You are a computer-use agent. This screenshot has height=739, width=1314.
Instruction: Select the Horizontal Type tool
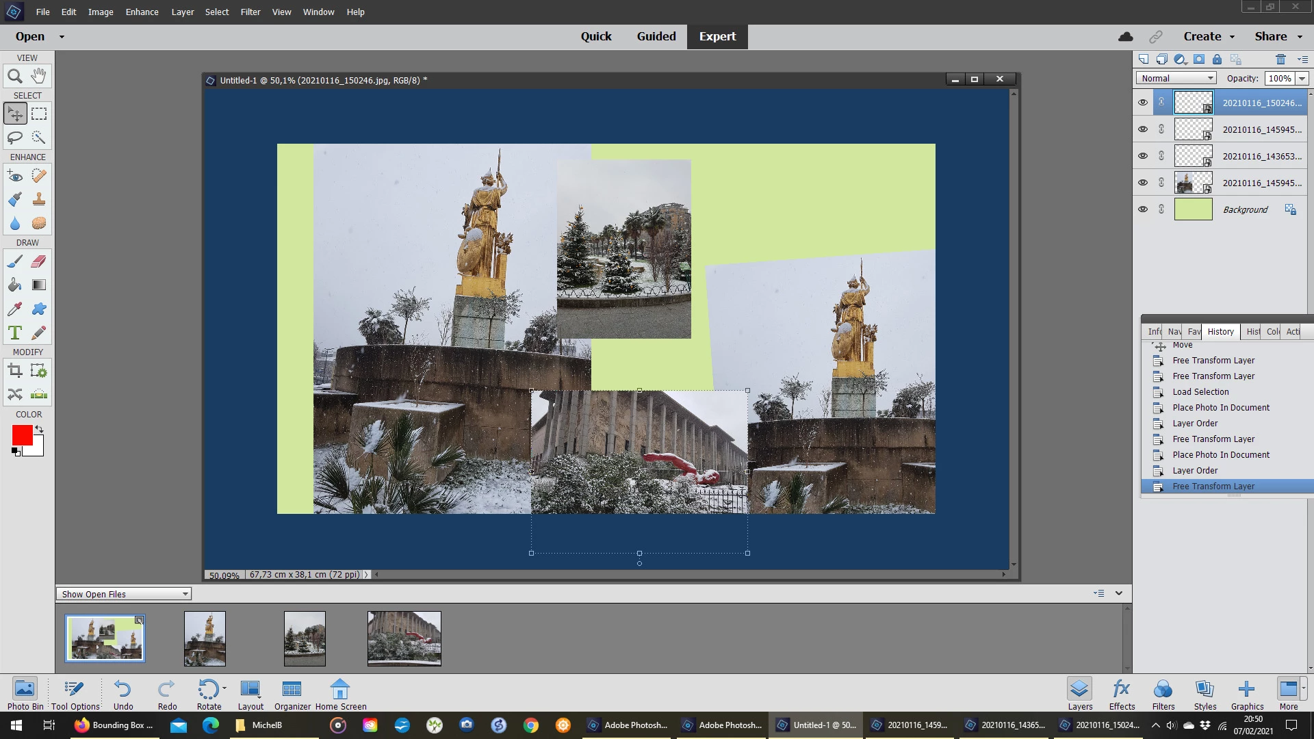pyautogui.click(x=14, y=333)
